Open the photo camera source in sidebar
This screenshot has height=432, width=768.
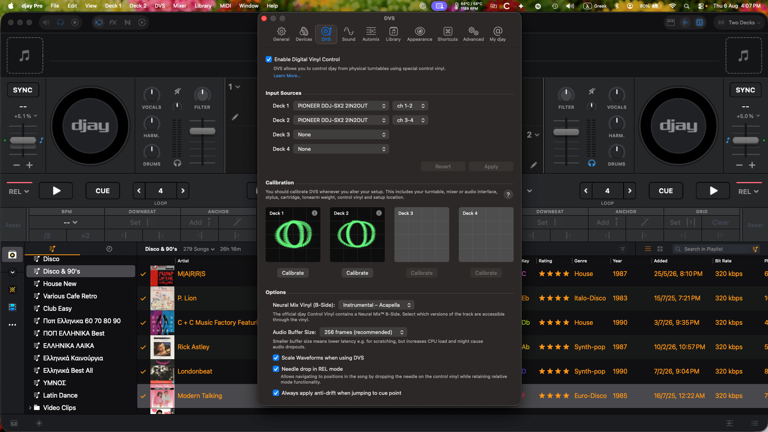(12, 255)
